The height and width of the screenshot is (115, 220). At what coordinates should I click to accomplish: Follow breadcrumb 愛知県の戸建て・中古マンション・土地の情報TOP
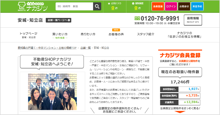point(47,48)
